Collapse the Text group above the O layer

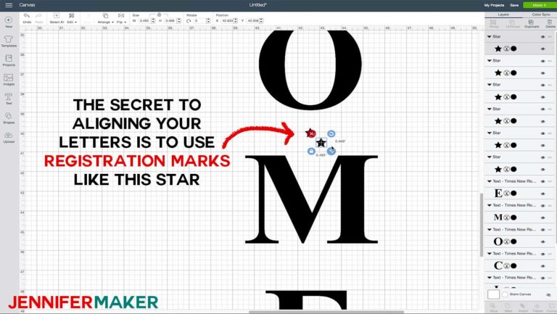(490, 229)
